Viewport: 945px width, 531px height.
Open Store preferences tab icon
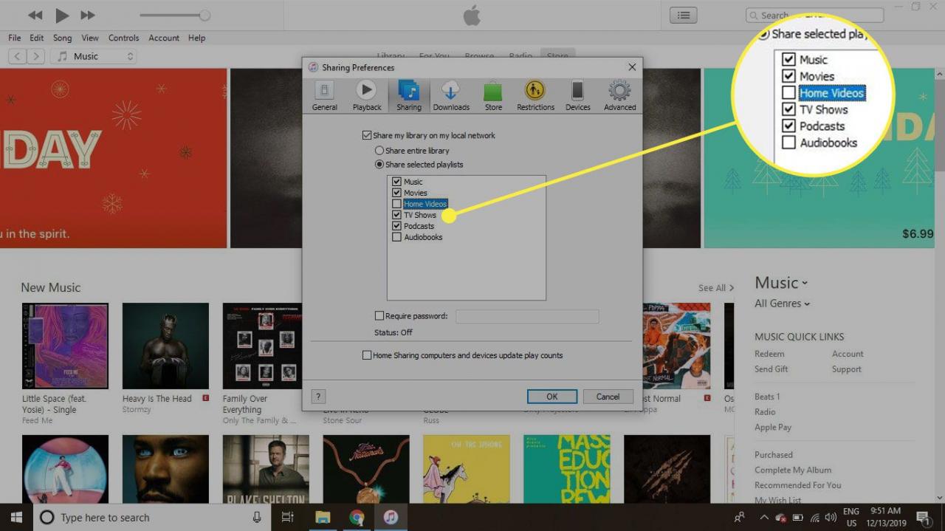tap(493, 91)
